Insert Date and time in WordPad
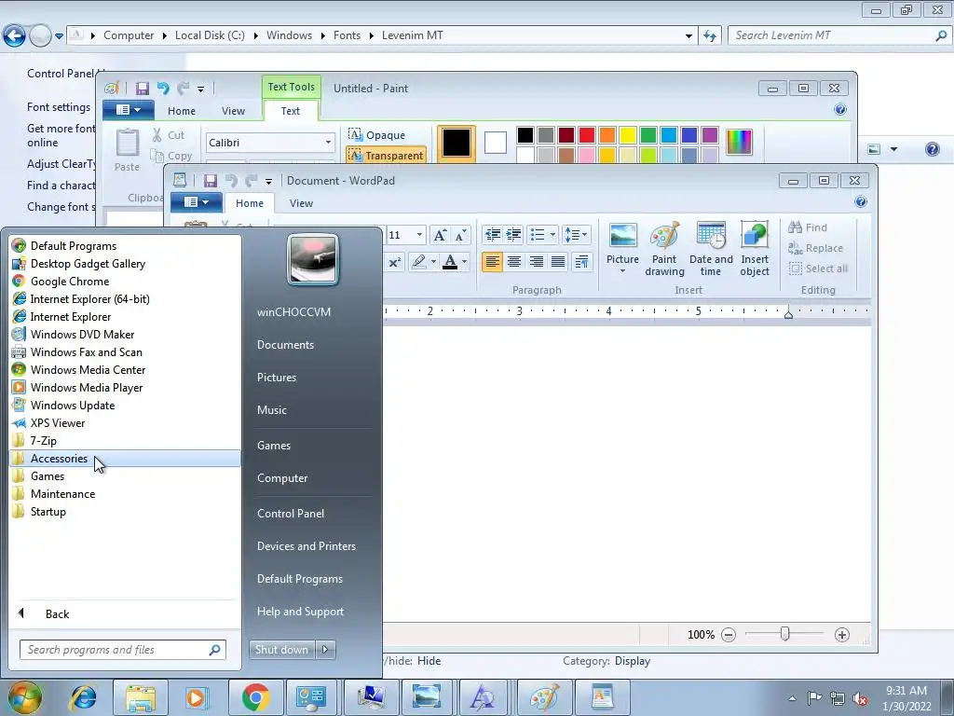 (711, 248)
